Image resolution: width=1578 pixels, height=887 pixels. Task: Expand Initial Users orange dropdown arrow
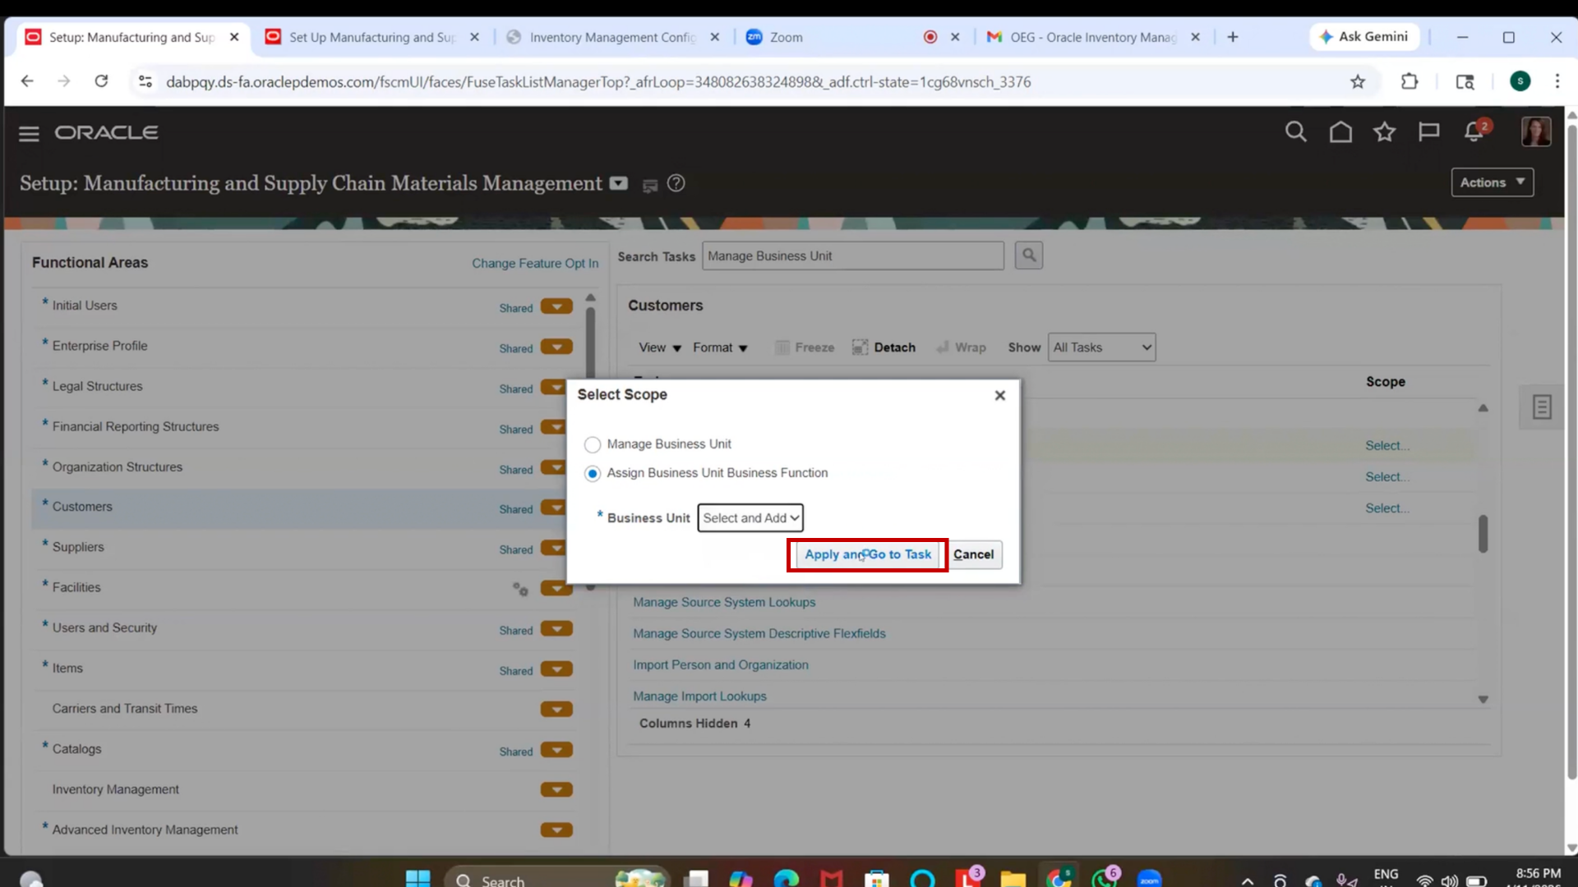(556, 306)
